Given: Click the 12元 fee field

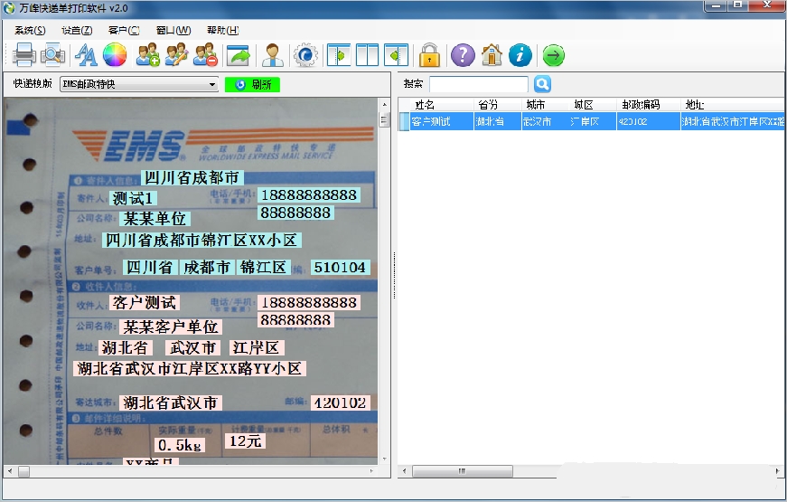Looking at the screenshot, I should click(246, 441).
